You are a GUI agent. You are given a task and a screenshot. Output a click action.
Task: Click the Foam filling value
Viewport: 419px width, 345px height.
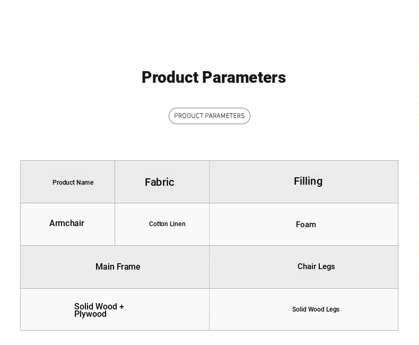pyautogui.click(x=305, y=225)
